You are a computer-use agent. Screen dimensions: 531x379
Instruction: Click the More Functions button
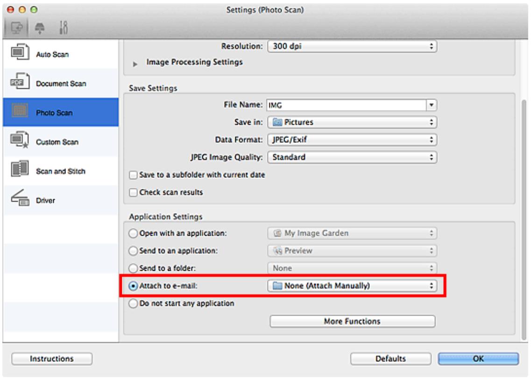[x=353, y=322]
